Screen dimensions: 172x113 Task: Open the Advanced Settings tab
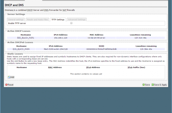[77, 20]
